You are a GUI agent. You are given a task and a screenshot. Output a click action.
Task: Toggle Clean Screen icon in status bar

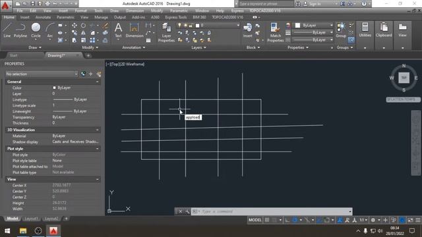coord(410,220)
